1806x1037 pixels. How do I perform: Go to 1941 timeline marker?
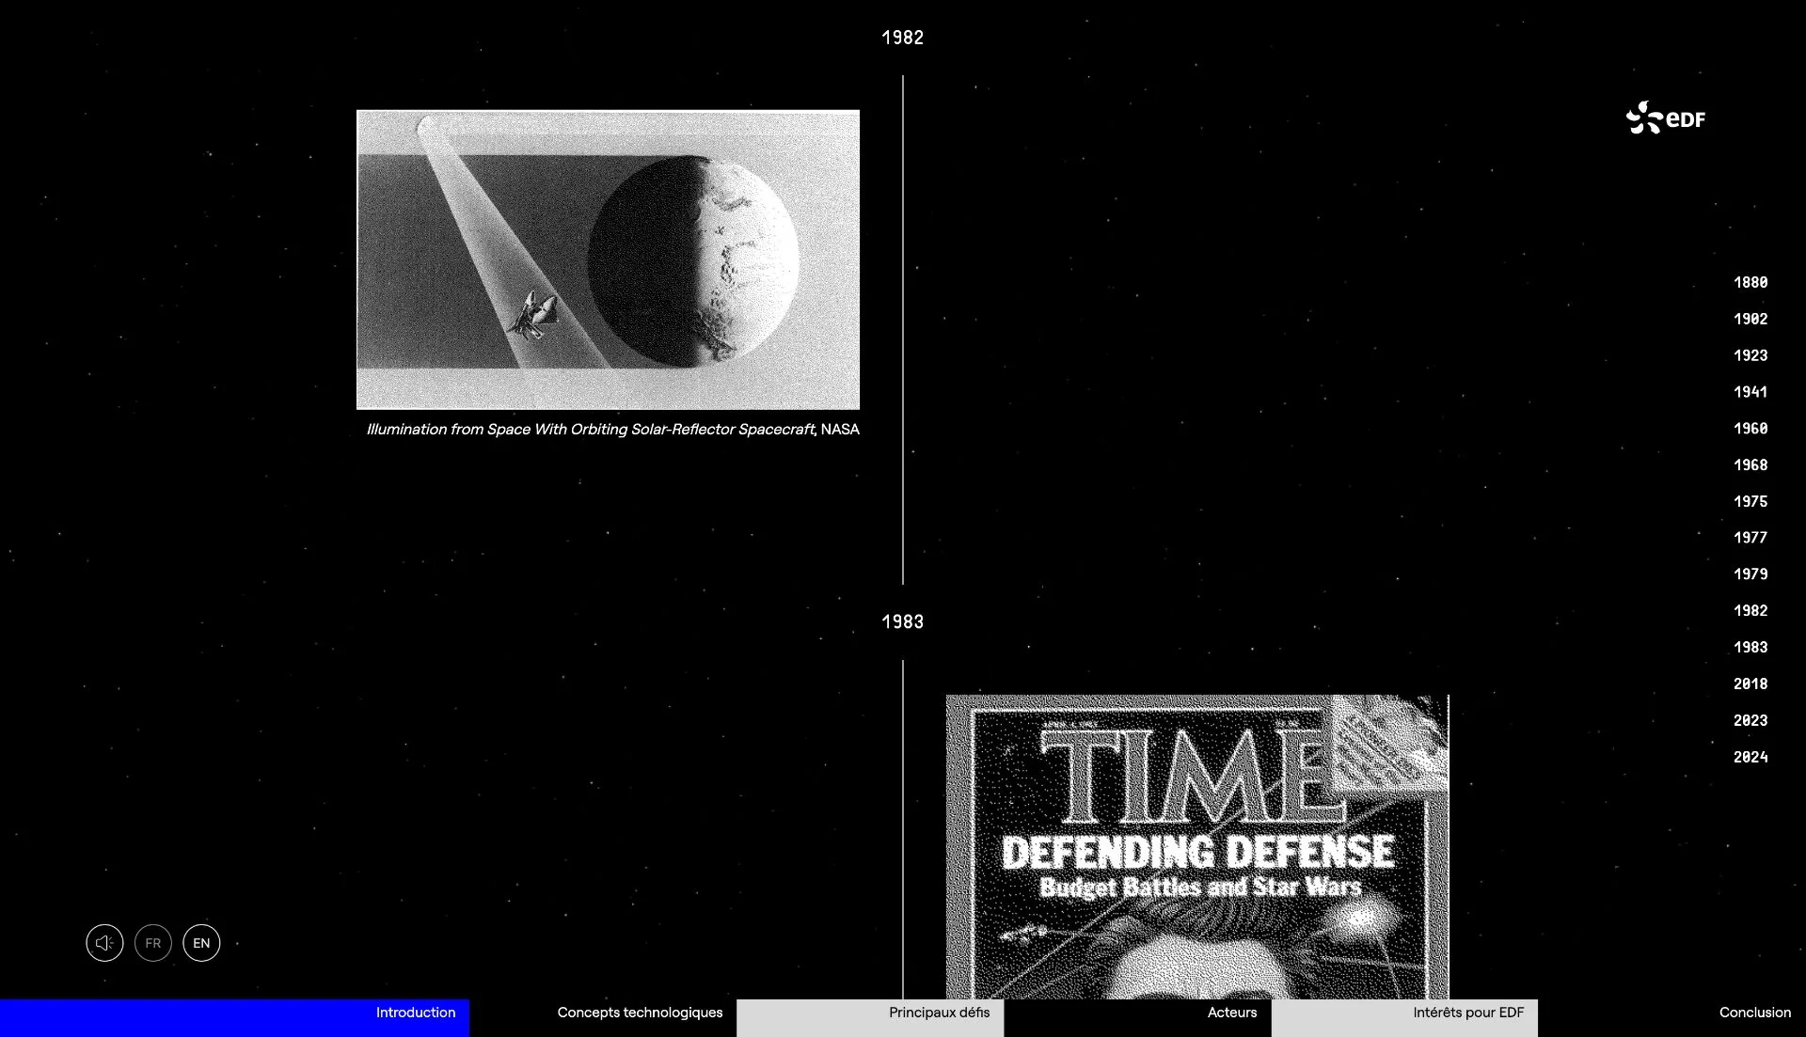[x=1751, y=392]
